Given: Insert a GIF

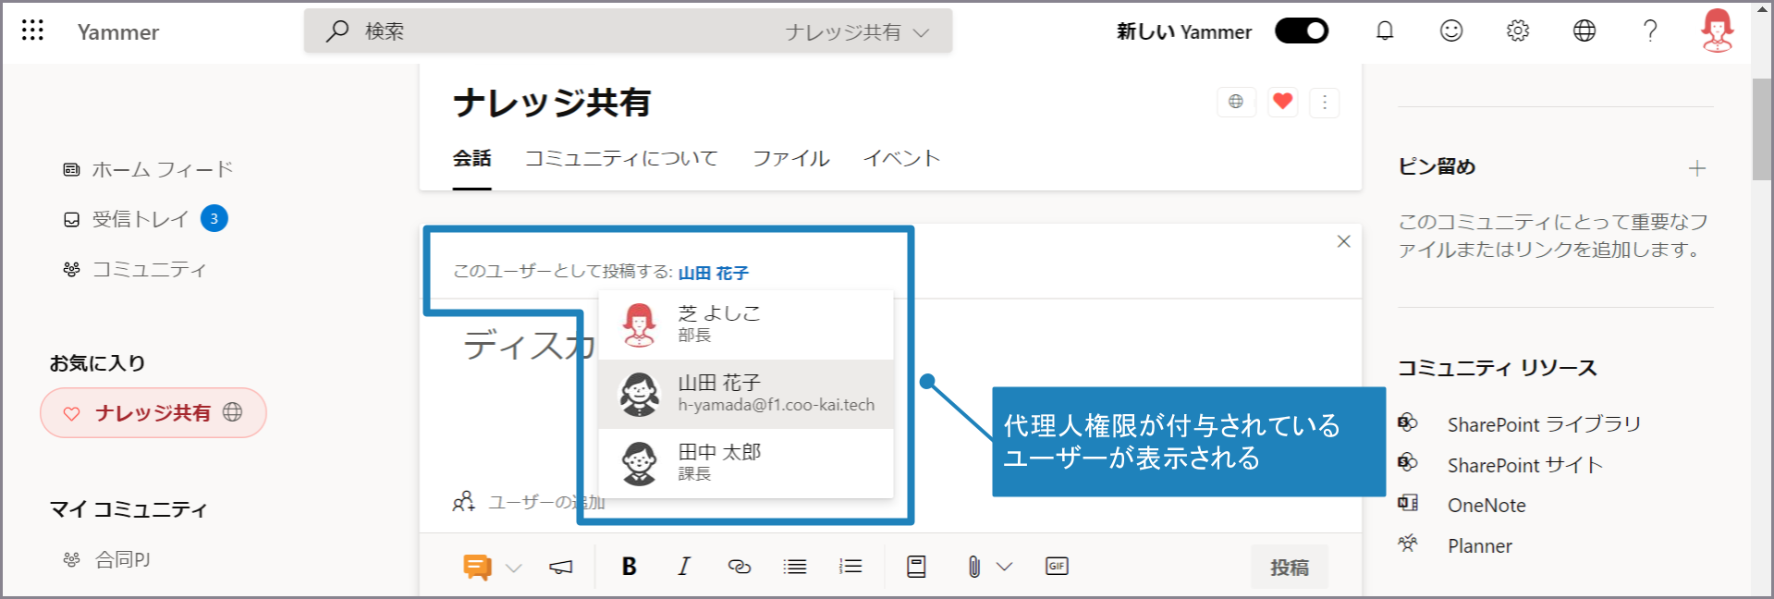Looking at the screenshot, I should click(x=1057, y=566).
